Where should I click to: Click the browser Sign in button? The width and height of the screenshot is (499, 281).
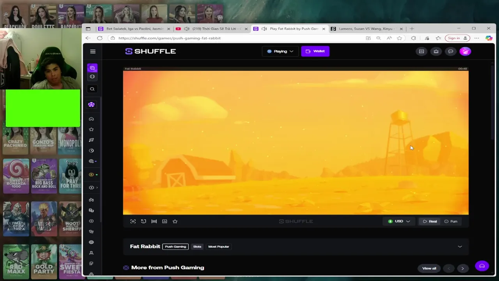coord(458,38)
